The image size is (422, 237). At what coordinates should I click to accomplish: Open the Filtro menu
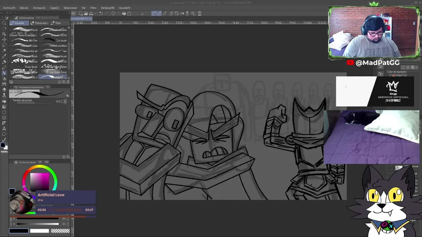tap(93, 8)
